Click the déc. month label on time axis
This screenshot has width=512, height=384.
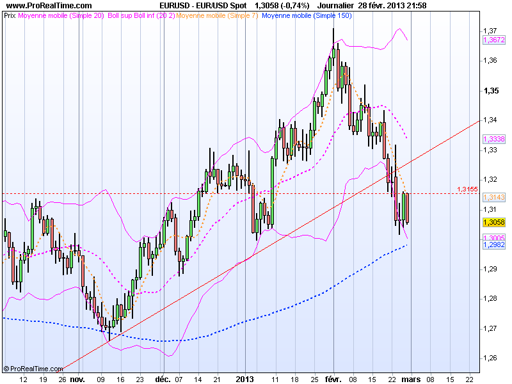[163, 379]
